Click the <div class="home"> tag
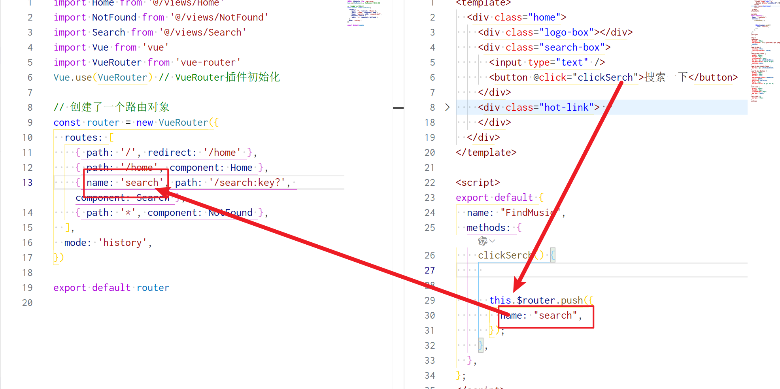The height and width of the screenshot is (389, 780). [x=517, y=17]
